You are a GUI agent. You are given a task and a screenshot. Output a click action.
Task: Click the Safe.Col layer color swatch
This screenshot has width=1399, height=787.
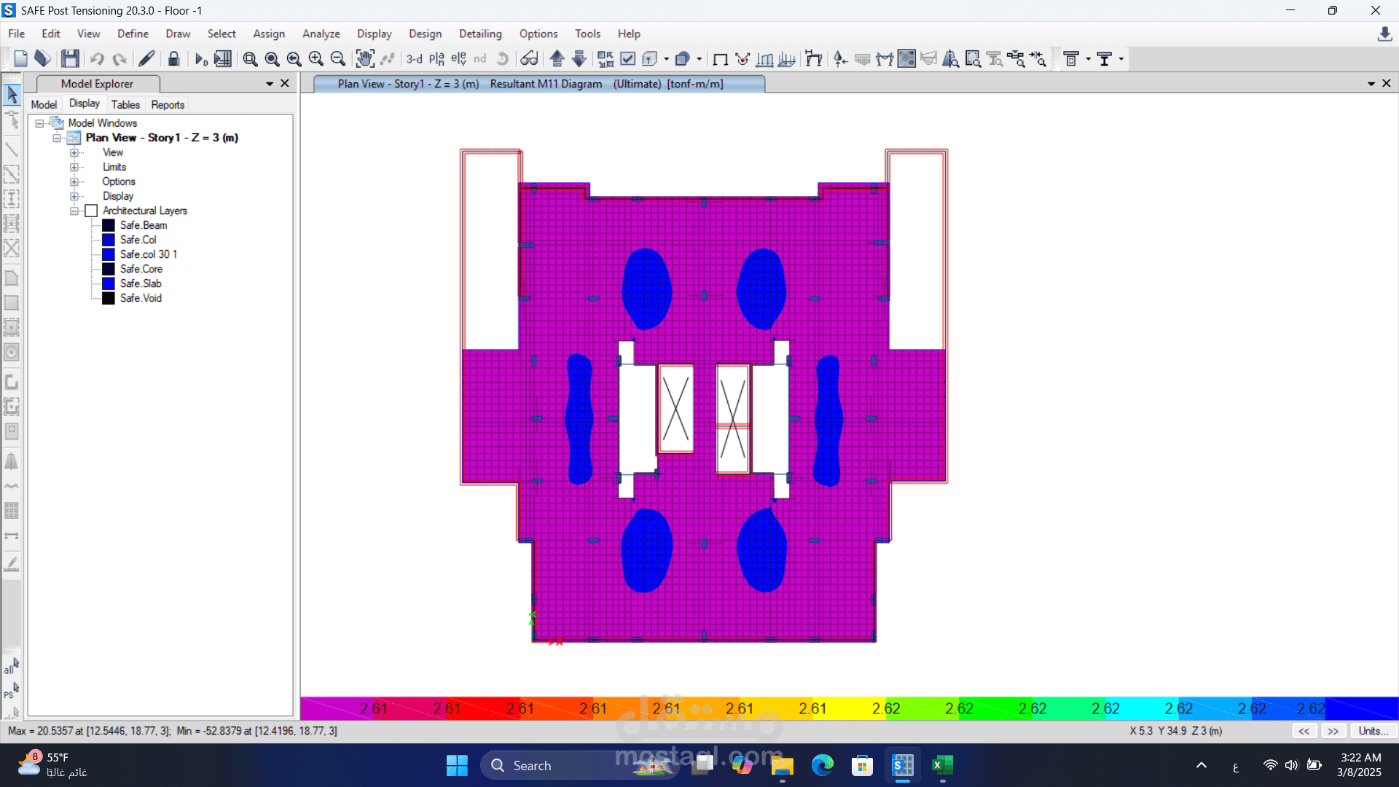click(109, 240)
